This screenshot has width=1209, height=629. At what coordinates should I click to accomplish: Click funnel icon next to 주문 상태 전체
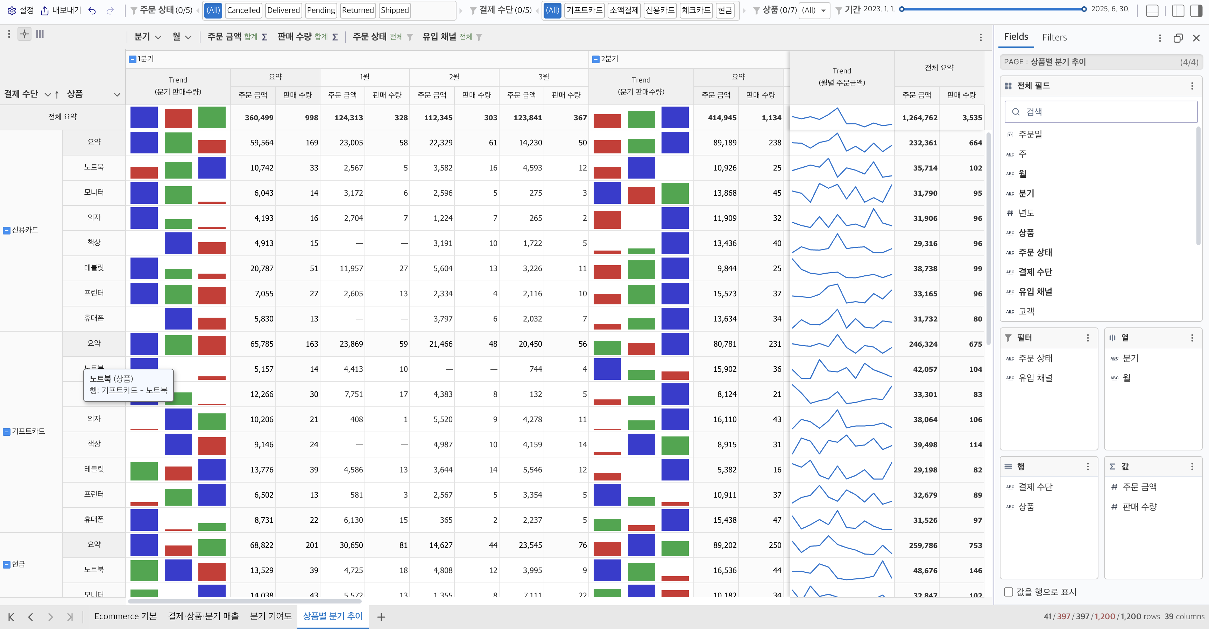410,37
